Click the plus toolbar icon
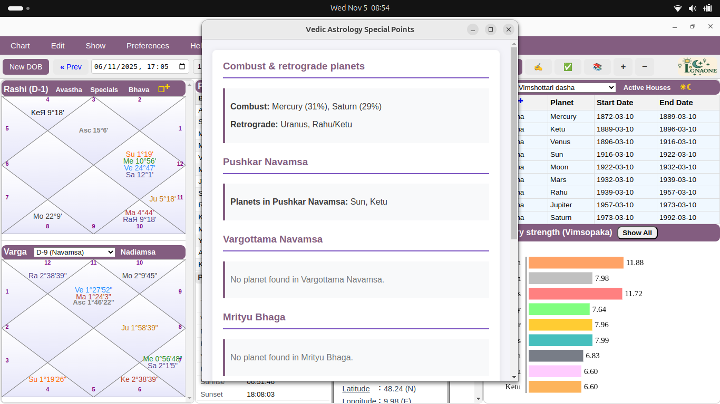This screenshot has height=404, width=720. (x=623, y=67)
